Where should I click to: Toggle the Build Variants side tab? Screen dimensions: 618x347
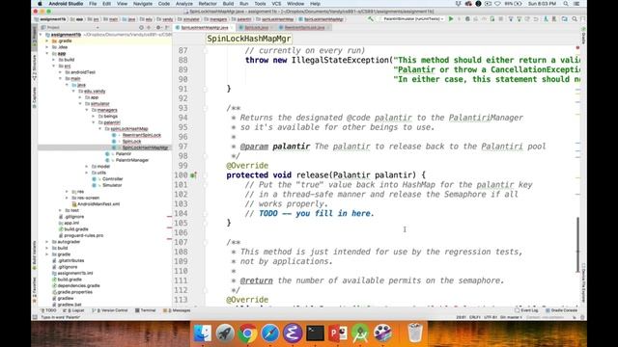(35, 254)
